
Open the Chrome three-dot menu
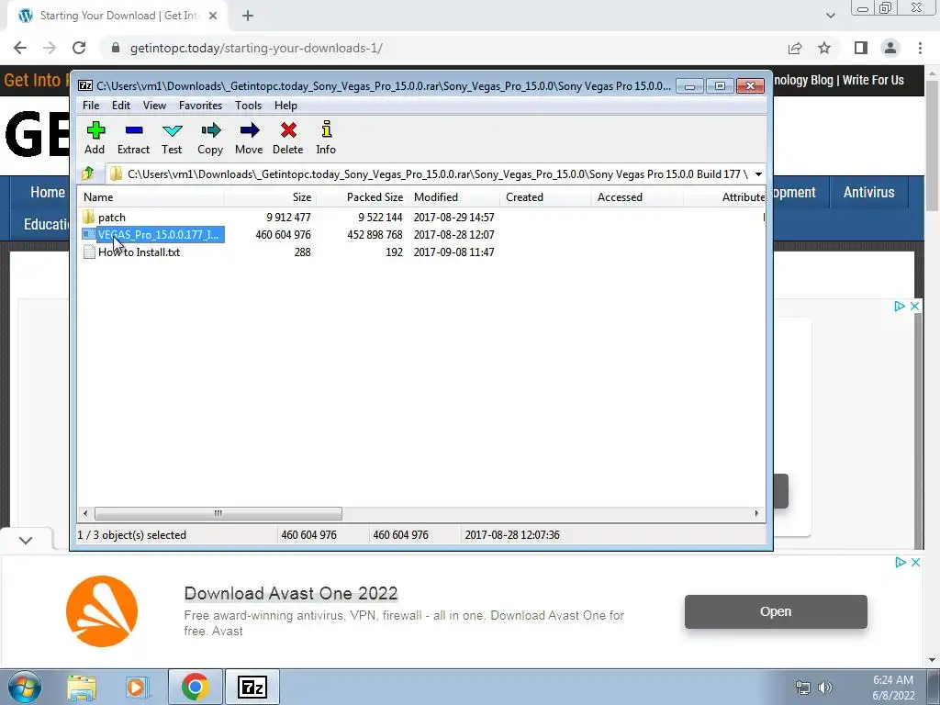[920, 48]
